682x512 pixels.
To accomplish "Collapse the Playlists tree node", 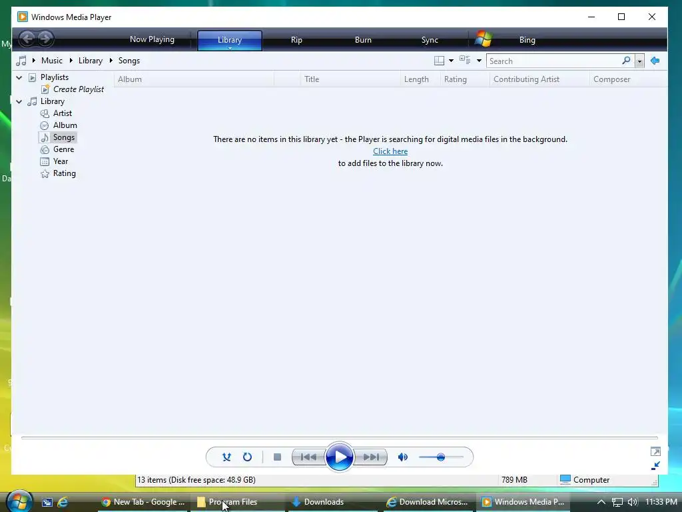I will [x=19, y=77].
